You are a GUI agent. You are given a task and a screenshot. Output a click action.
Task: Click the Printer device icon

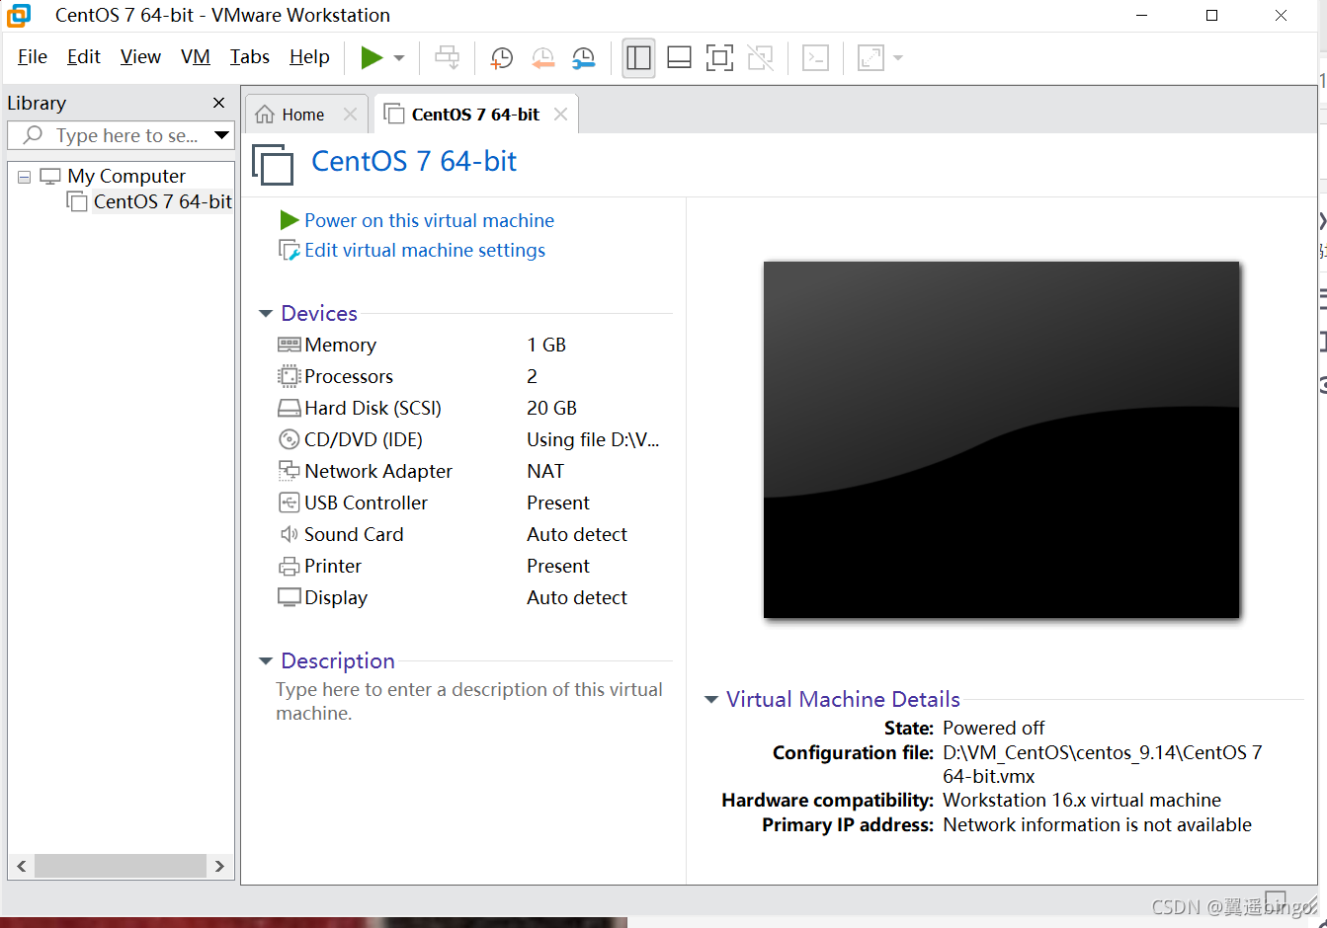(x=289, y=566)
